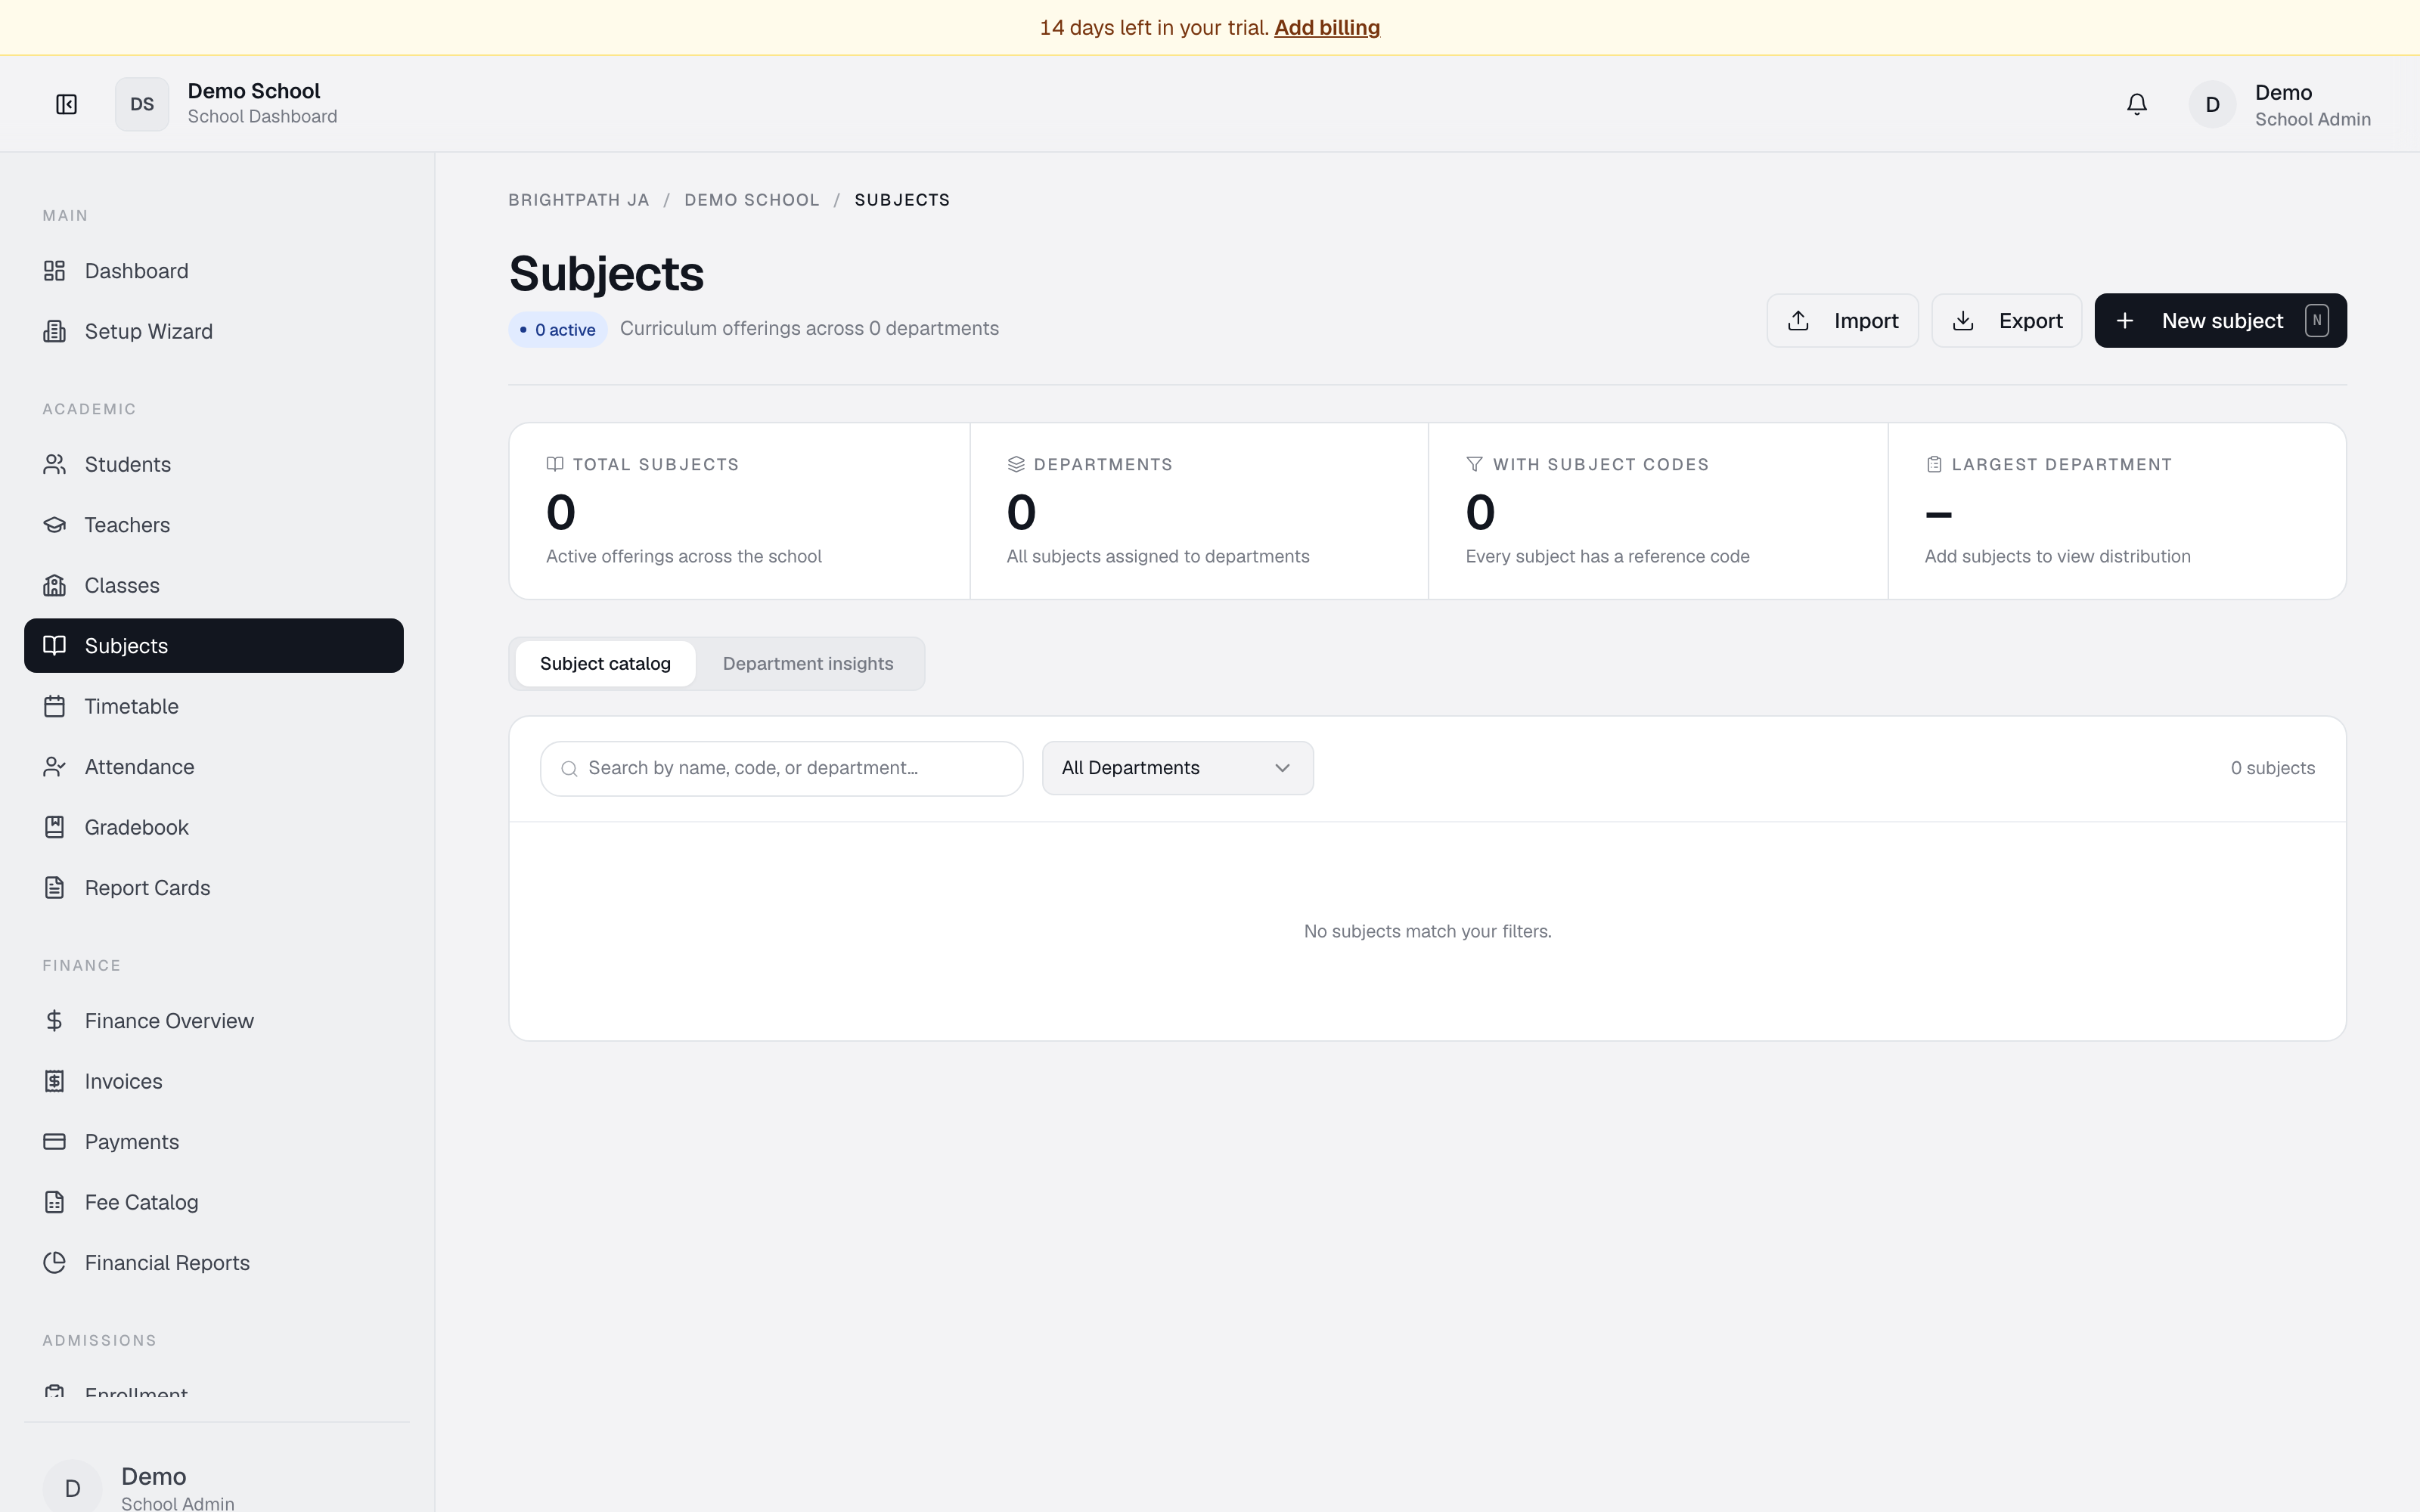This screenshot has width=2420, height=1512.
Task: Click the import upload-arrow icon
Action: coord(1798,321)
